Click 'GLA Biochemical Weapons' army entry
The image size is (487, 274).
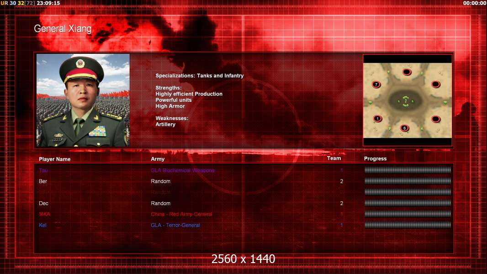click(x=183, y=170)
